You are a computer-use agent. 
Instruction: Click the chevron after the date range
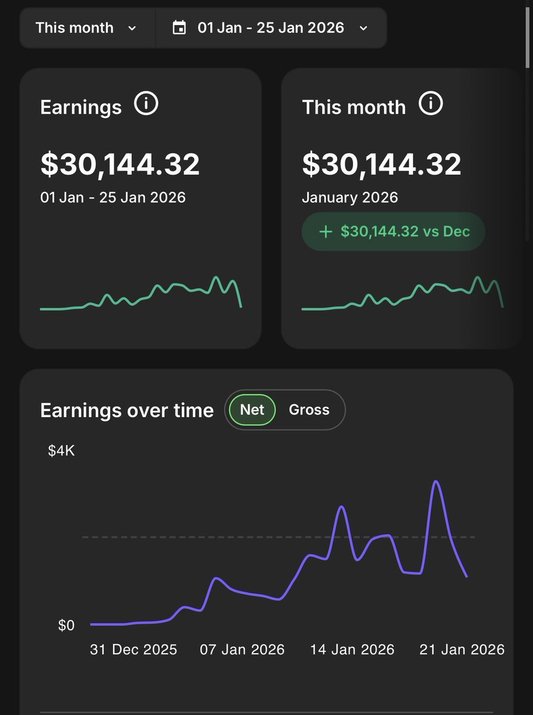pyautogui.click(x=363, y=28)
